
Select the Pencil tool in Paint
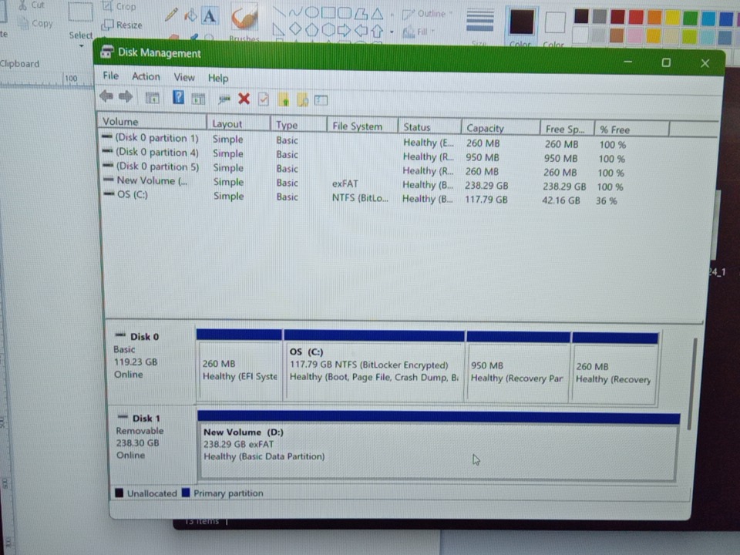(x=171, y=15)
